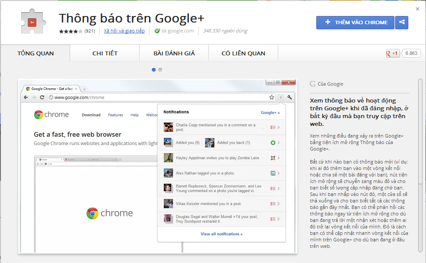Click the Download link on Chrome page
This screenshot has height=263, width=426.
coord(91,115)
